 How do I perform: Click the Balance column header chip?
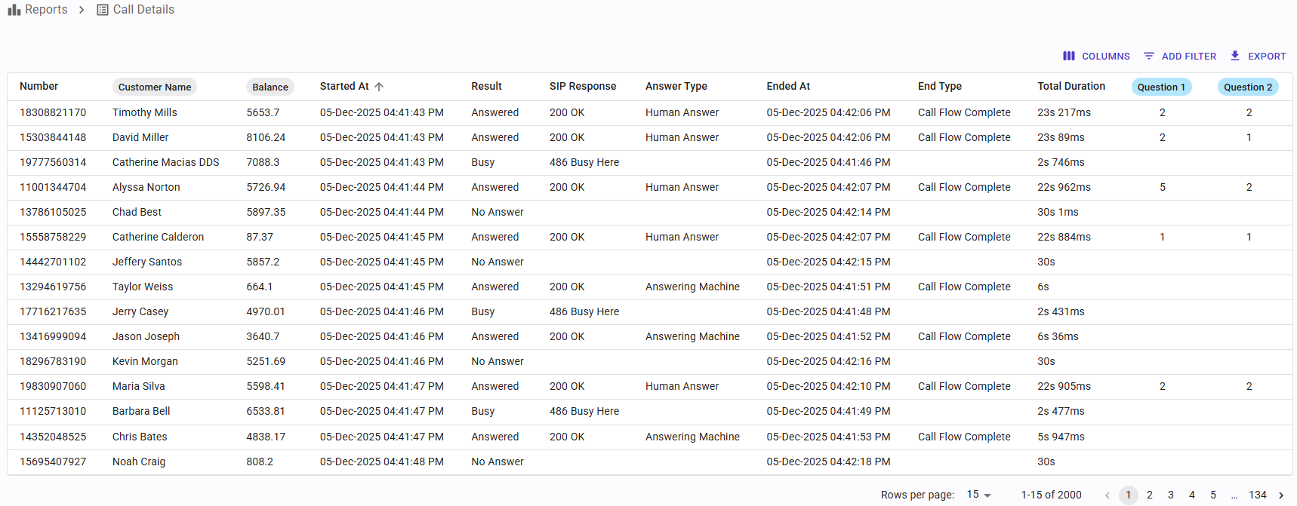click(x=270, y=87)
